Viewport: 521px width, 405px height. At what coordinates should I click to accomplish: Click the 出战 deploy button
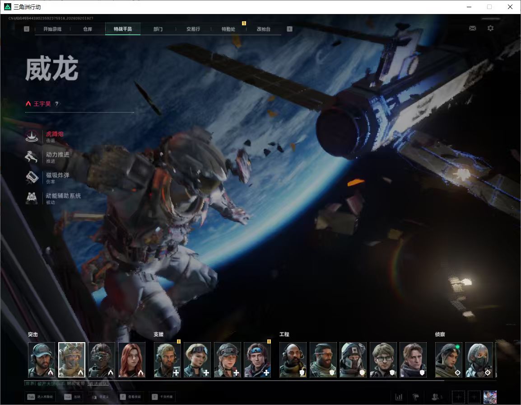72,397
